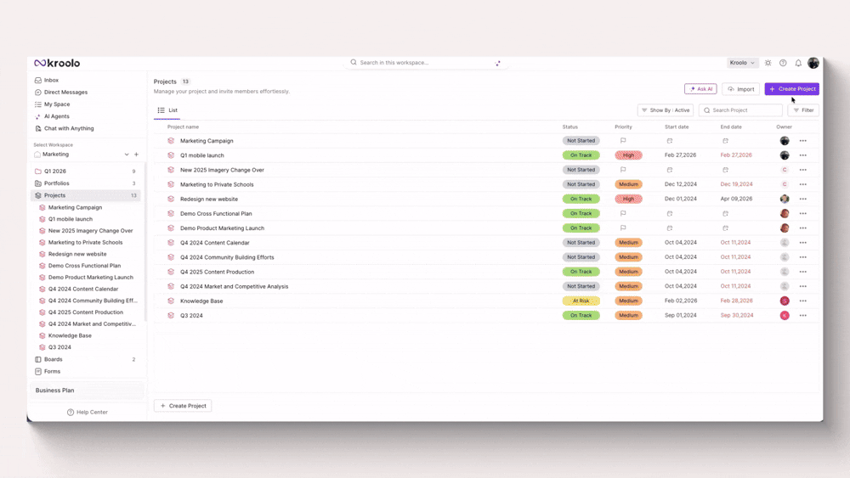This screenshot has width=850, height=478.
Task: Open the Kroolo organization dropdown
Action: pyautogui.click(x=742, y=63)
